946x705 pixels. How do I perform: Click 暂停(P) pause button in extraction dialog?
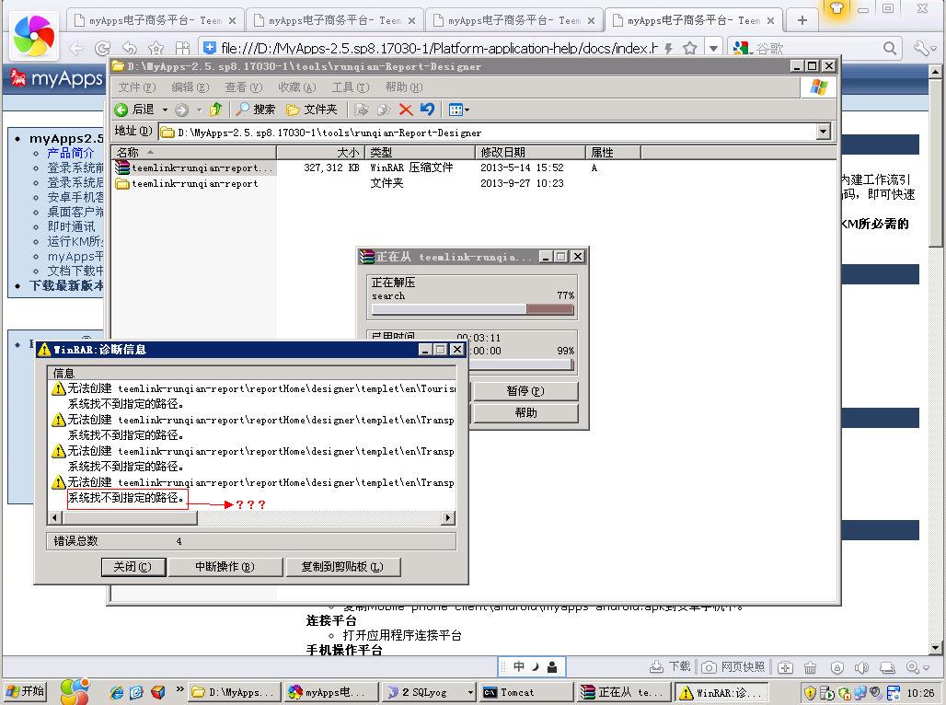coord(525,391)
